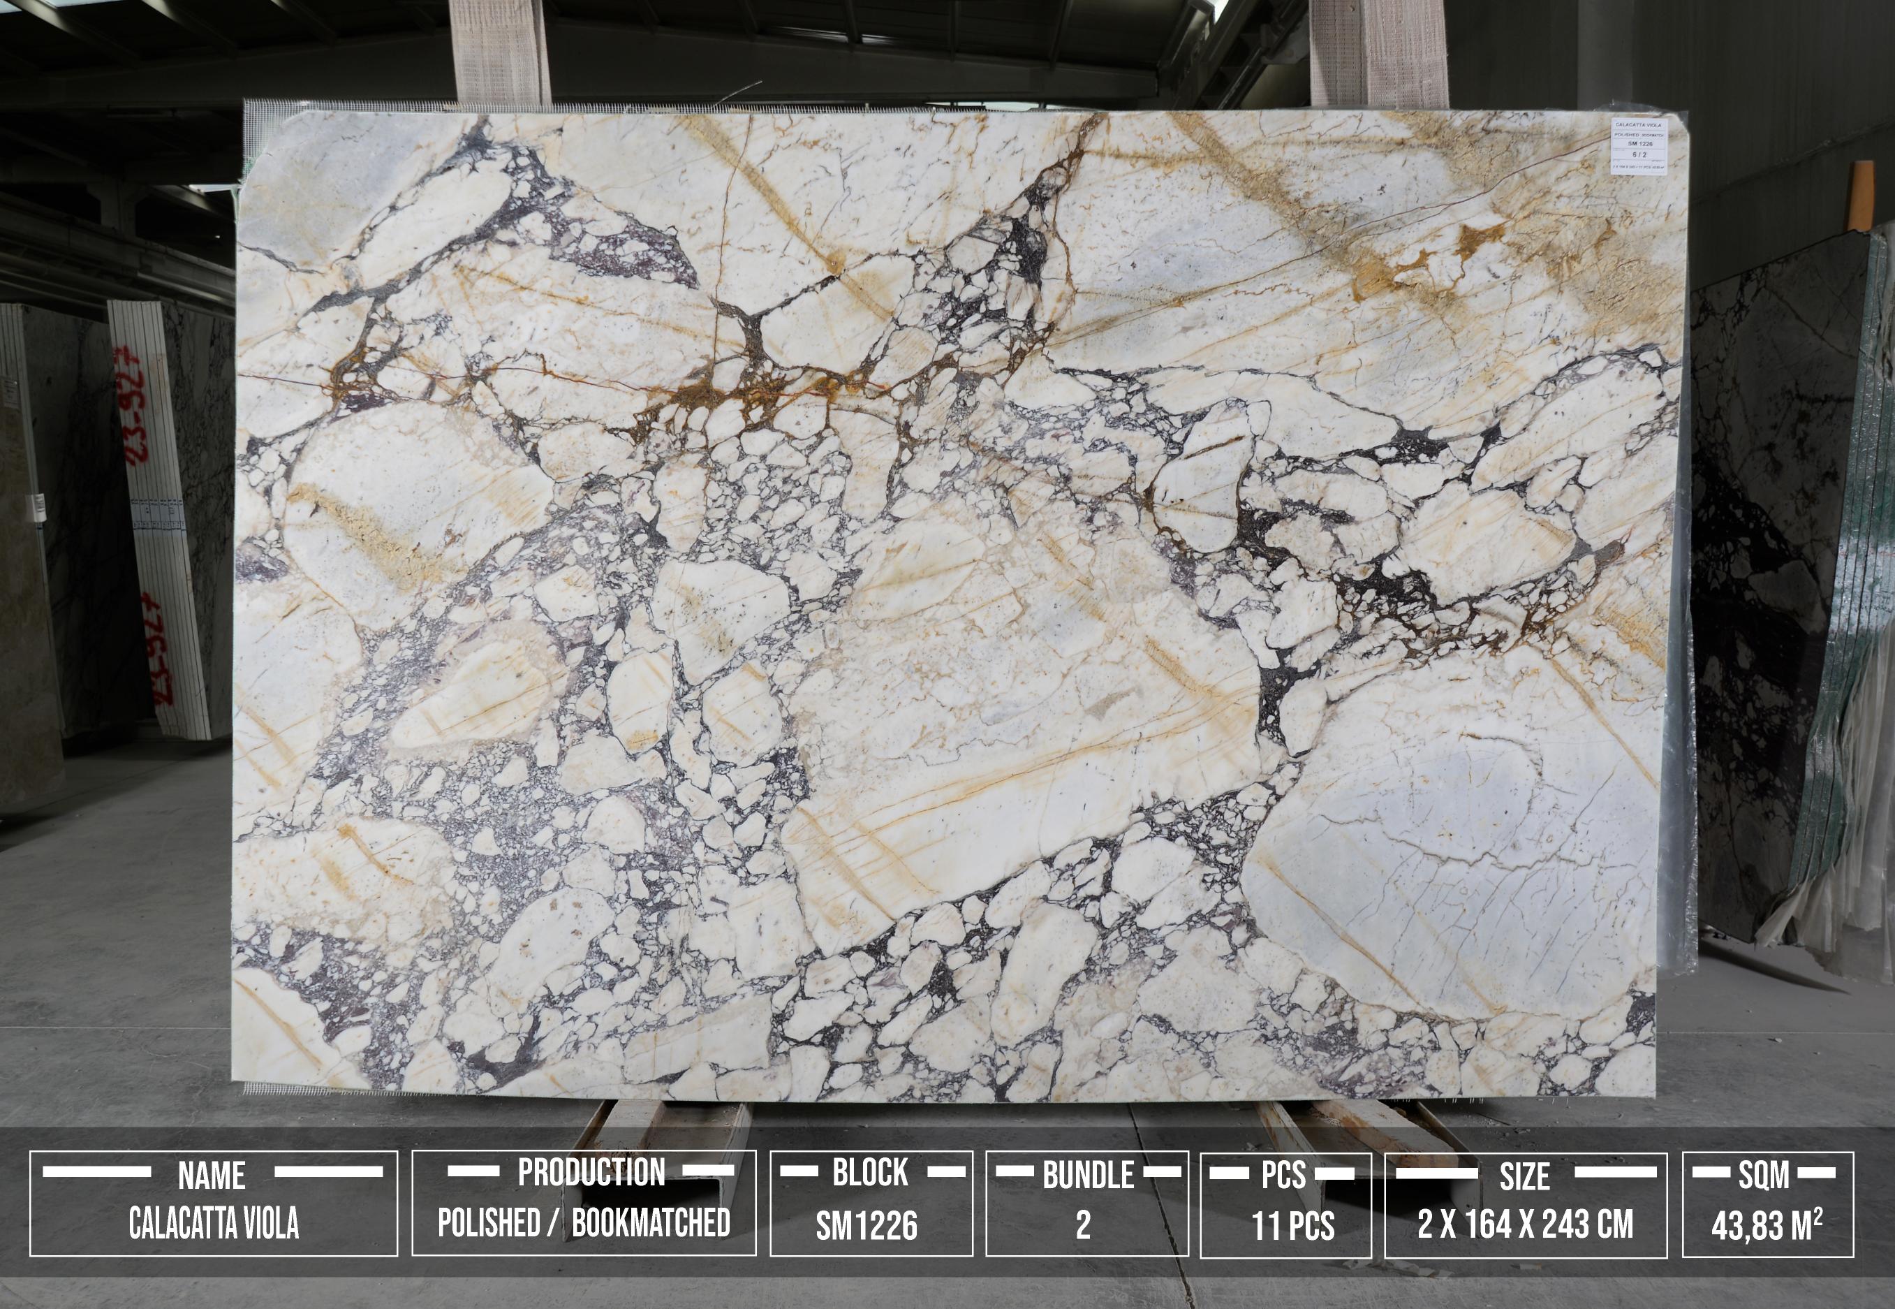
Task: Select the 2 X 164 X 243 CM size
Action: [1524, 1224]
